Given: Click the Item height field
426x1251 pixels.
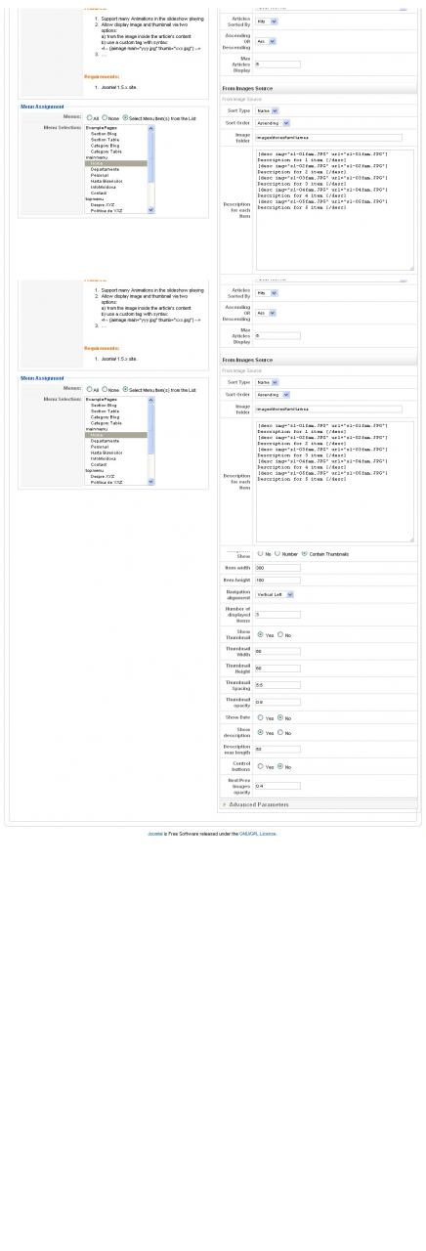Looking at the screenshot, I should (x=277, y=580).
